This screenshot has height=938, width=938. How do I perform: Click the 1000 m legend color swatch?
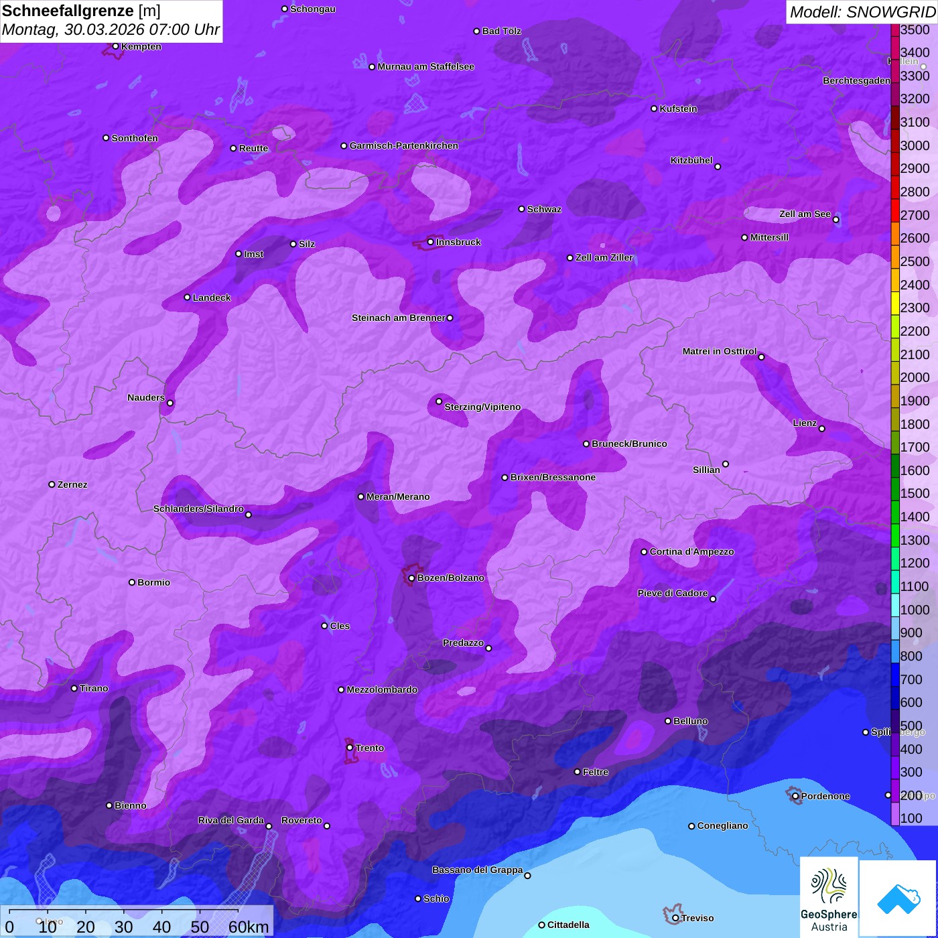click(894, 605)
